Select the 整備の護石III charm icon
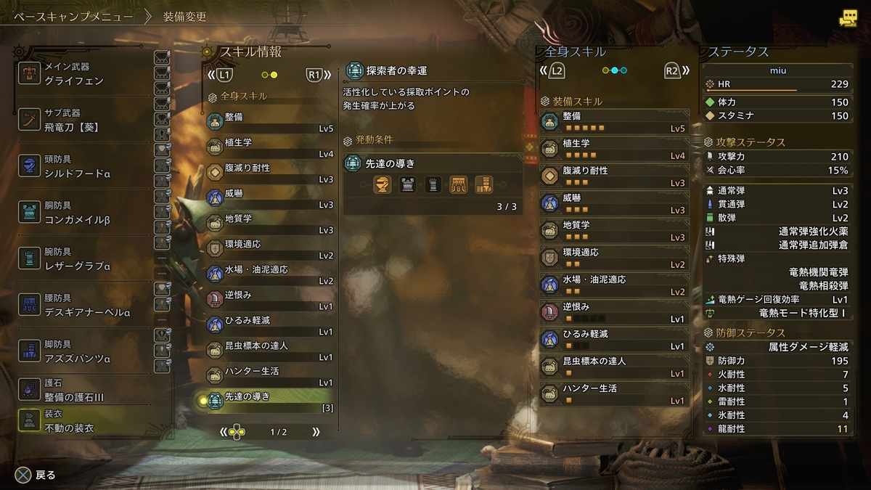The image size is (871, 490). [x=29, y=388]
